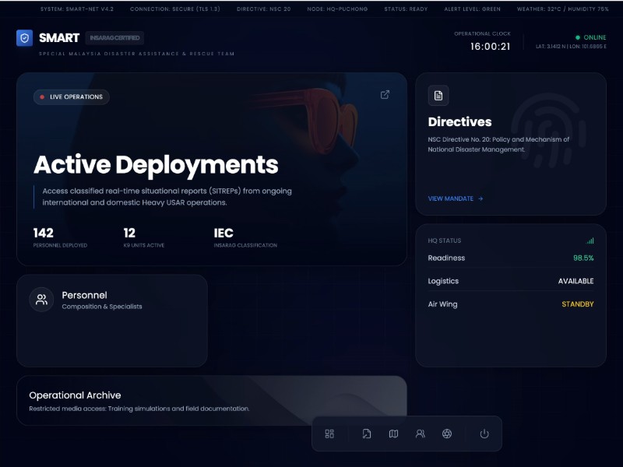
Task: Open the map icon in bottom navigation dock
Action: 394,434
